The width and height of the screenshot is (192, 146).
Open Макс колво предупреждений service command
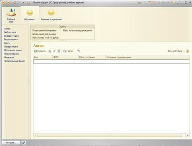[78, 31]
